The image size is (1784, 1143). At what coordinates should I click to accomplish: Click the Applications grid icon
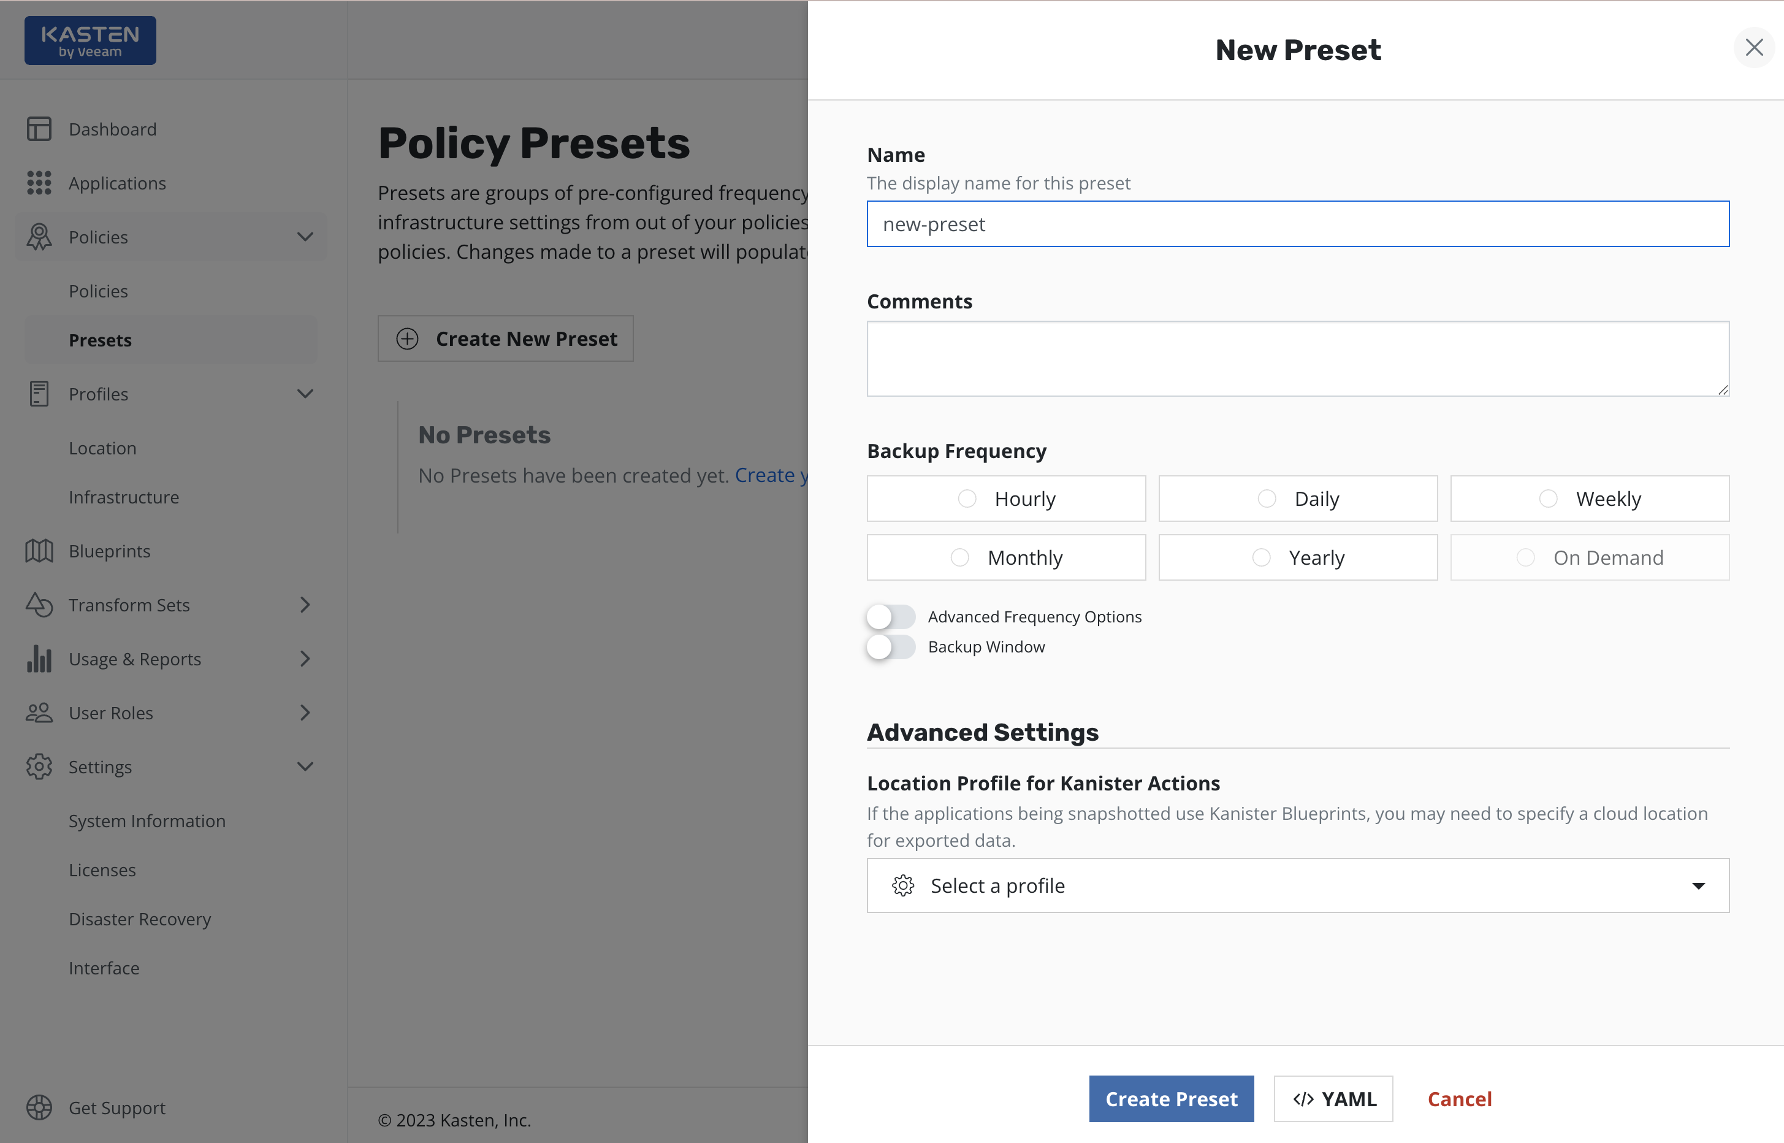(39, 183)
